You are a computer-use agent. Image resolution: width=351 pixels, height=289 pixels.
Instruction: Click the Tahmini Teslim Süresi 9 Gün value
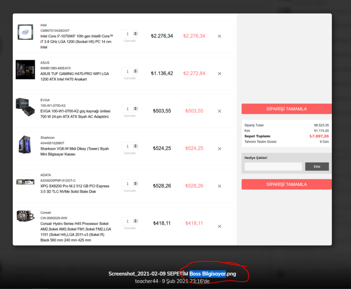pyautogui.click(x=324, y=142)
